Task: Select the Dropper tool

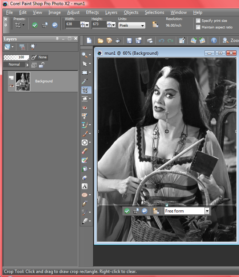Action: click(85, 81)
